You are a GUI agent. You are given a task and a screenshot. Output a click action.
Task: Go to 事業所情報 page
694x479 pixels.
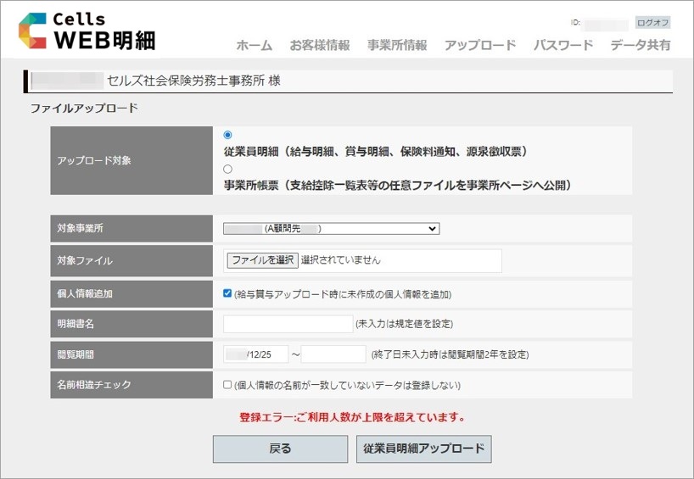(397, 46)
